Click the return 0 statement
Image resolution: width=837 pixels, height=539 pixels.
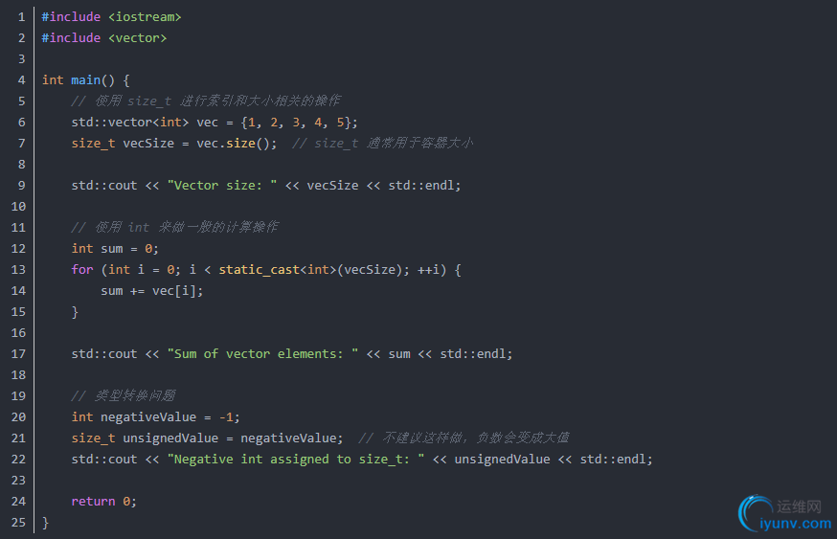coord(104,501)
